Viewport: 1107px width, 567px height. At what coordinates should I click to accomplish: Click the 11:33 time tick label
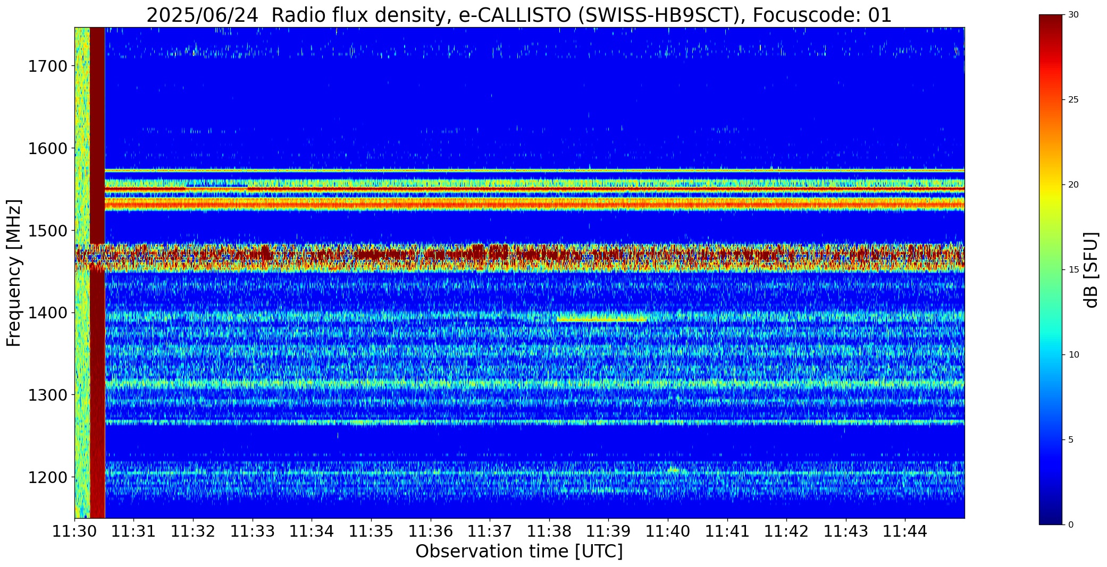253,531
